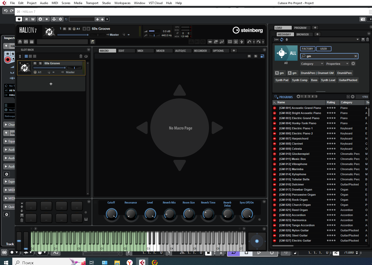Click the HALion home icon
This screenshot has height=265, width=372.
[x=20, y=42]
